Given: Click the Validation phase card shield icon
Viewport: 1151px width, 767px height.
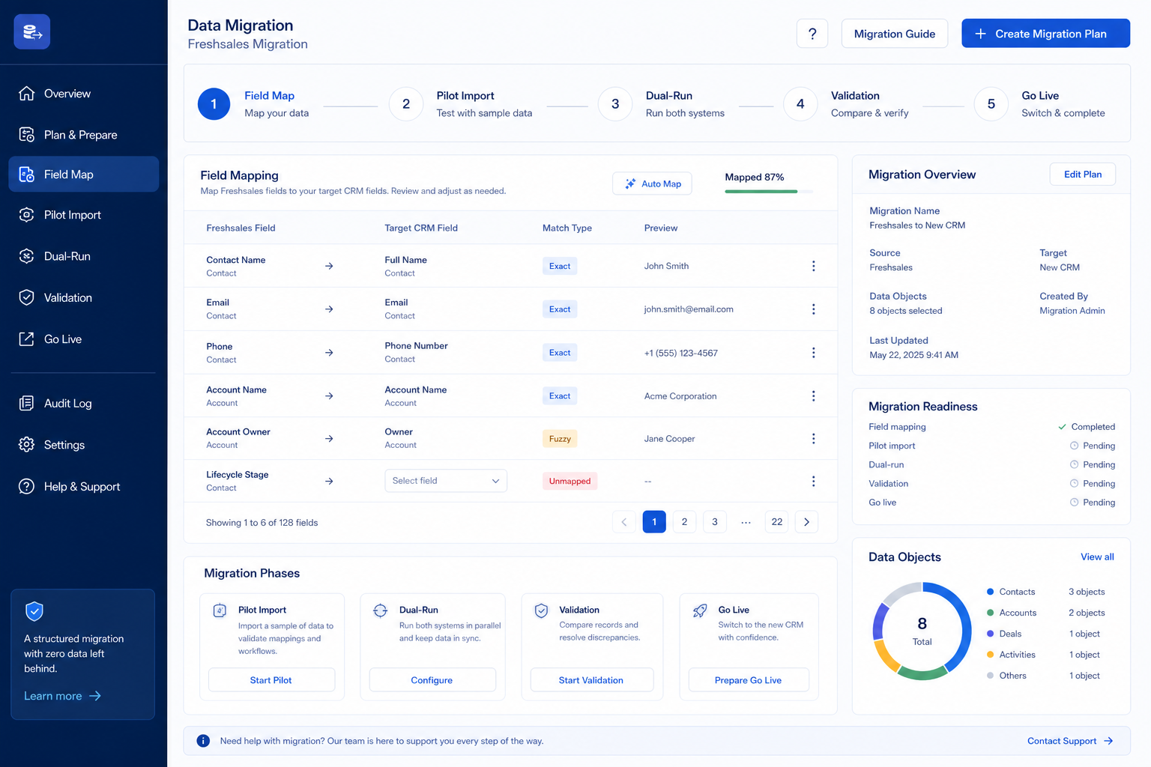Looking at the screenshot, I should [541, 610].
